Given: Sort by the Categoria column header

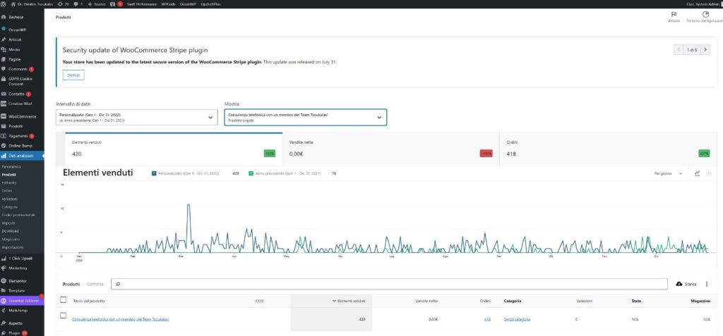Looking at the screenshot, I should click(513, 301).
